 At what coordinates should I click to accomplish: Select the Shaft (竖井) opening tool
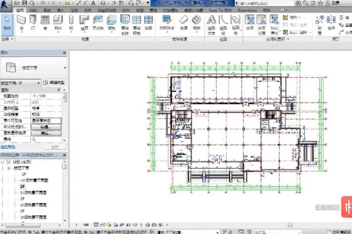331,23
